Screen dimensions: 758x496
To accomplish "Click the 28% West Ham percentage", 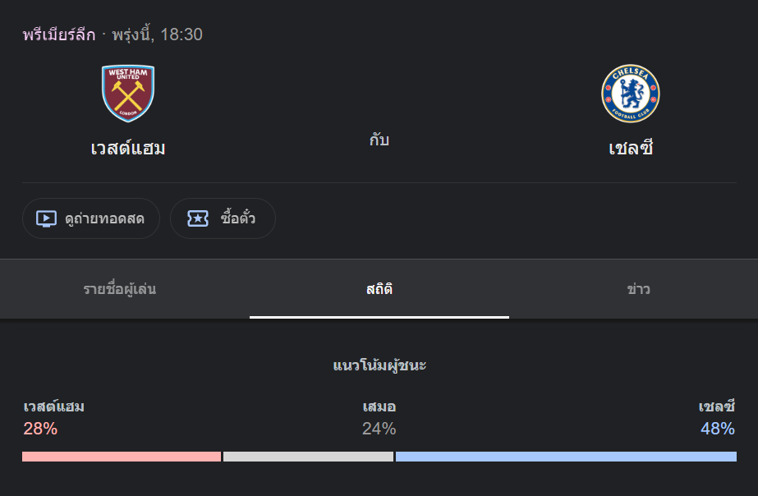I will pos(40,429).
